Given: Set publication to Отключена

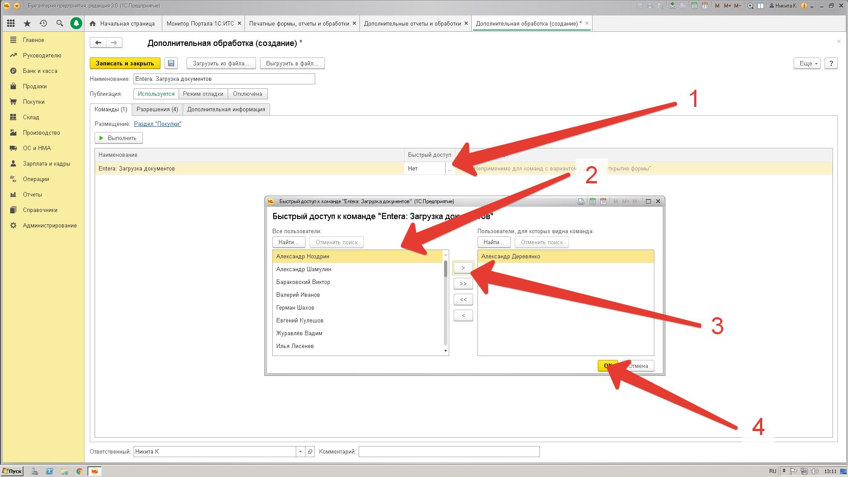Looking at the screenshot, I should click(x=248, y=94).
